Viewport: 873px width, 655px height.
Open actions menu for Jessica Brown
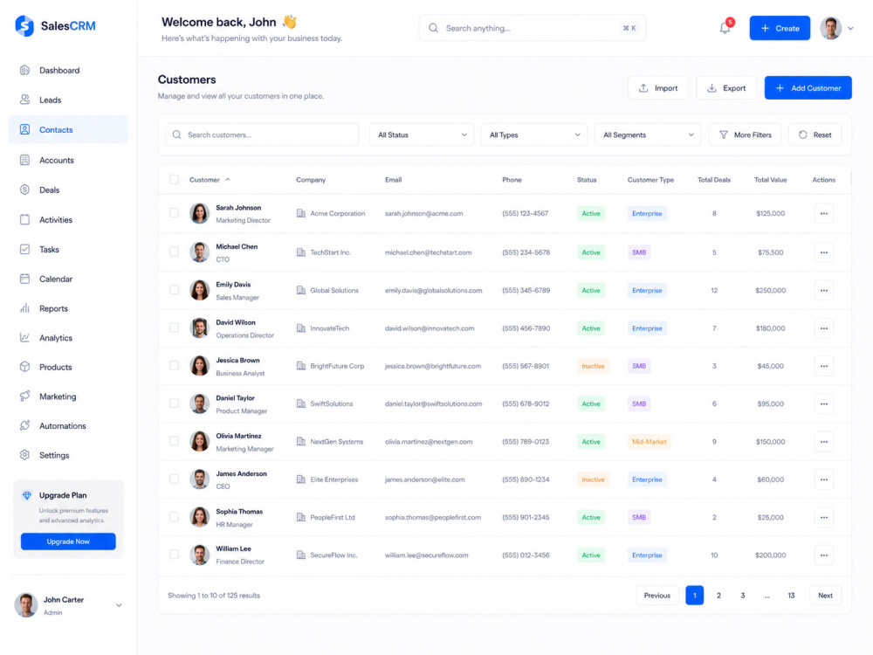823,366
